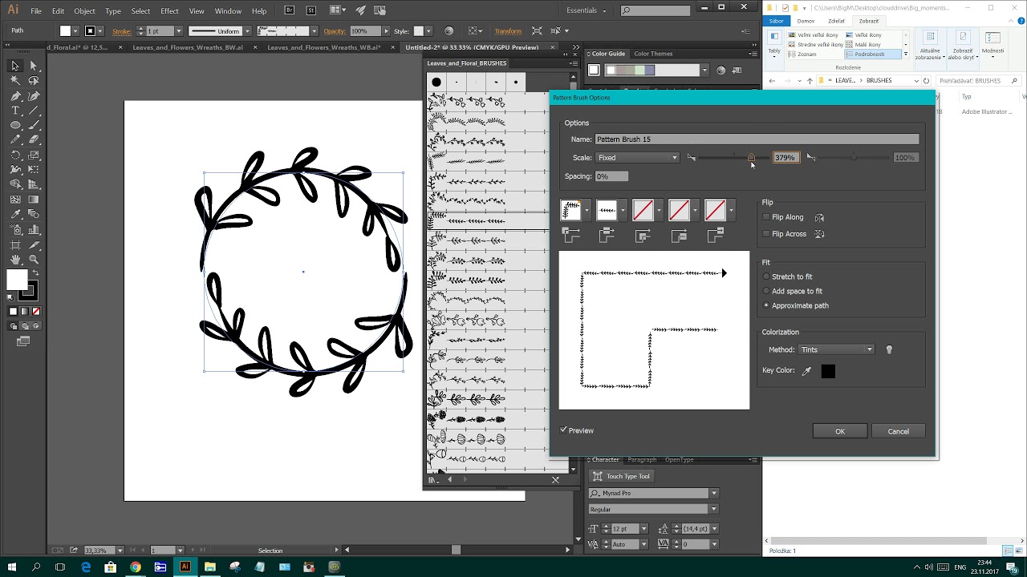Click the Key Color eyedropper in dialog
The height and width of the screenshot is (577, 1027).
point(807,371)
